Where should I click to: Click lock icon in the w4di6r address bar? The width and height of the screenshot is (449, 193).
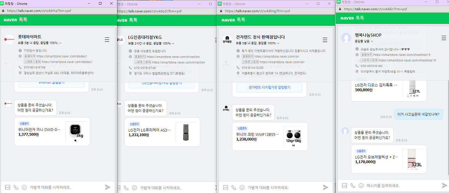click(x=340, y=9)
